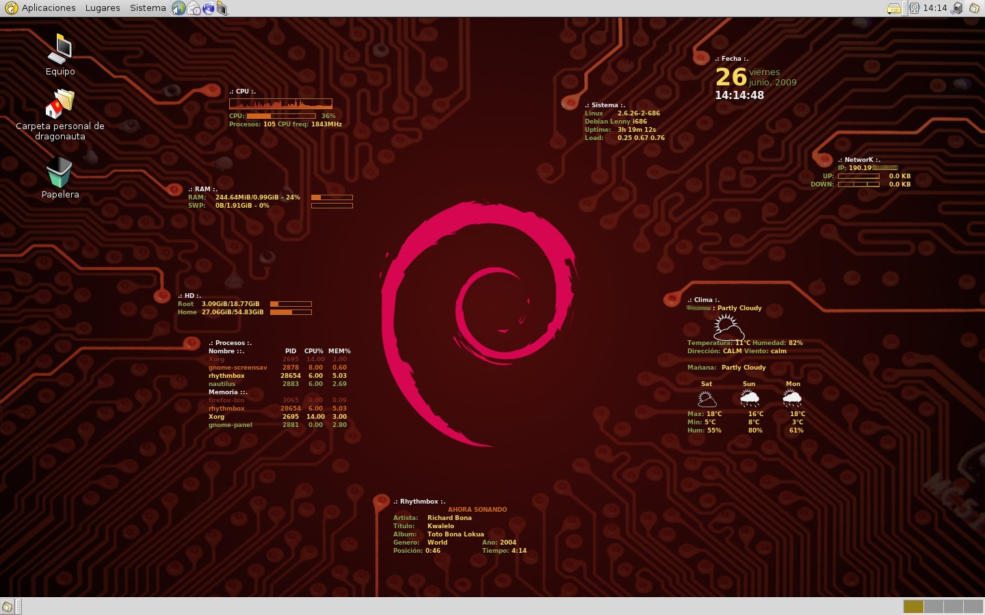Click the CPU 36% usage bar

(281, 116)
